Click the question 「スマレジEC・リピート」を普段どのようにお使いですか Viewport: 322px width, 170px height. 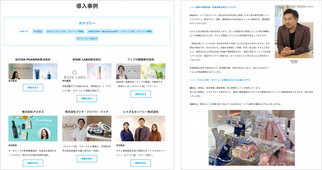coord(220,80)
